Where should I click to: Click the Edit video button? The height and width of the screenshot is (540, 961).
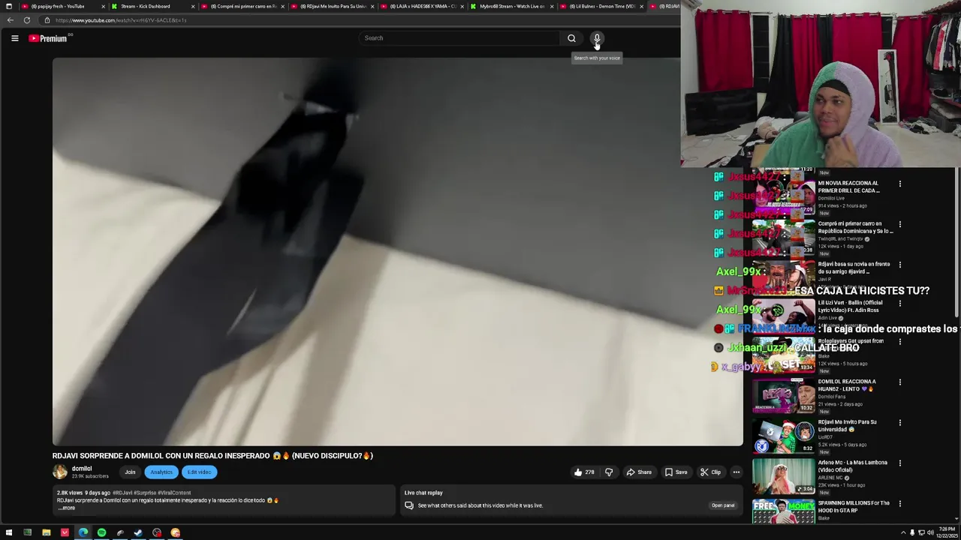click(199, 472)
